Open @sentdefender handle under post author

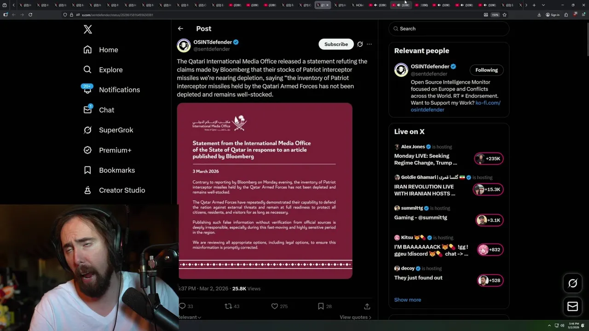(x=212, y=49)
